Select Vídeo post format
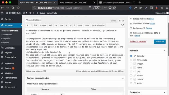Screen dimensions: 169x95 (131, 68)
